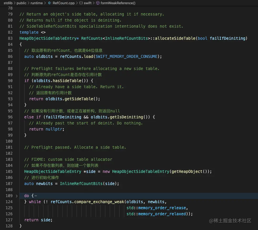Click getIsDeiniting() on line 96

coord(129,117)
